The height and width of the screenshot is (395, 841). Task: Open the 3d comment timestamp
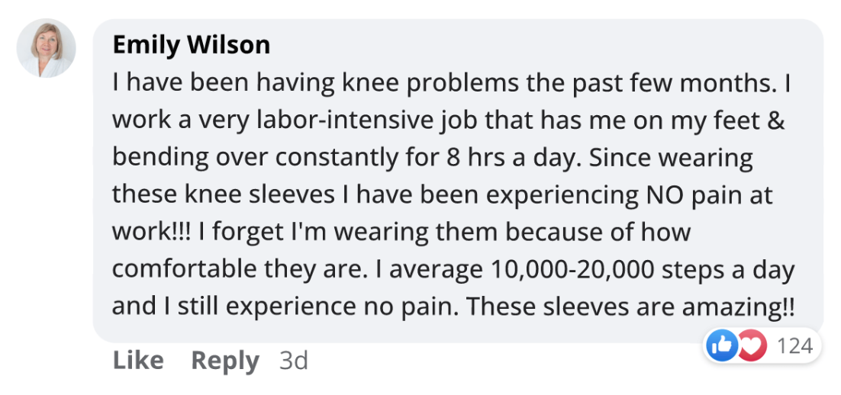tap(294, 361)
